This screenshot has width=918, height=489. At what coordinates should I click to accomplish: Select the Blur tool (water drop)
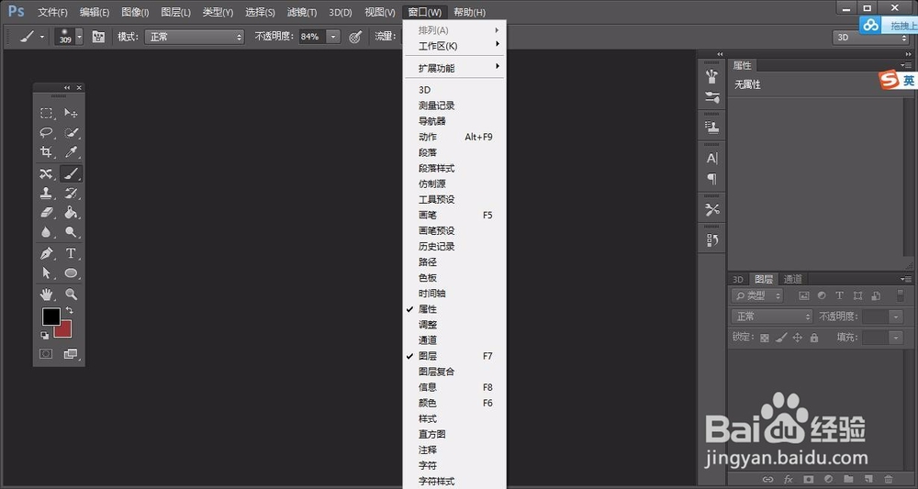coord(46,232)
